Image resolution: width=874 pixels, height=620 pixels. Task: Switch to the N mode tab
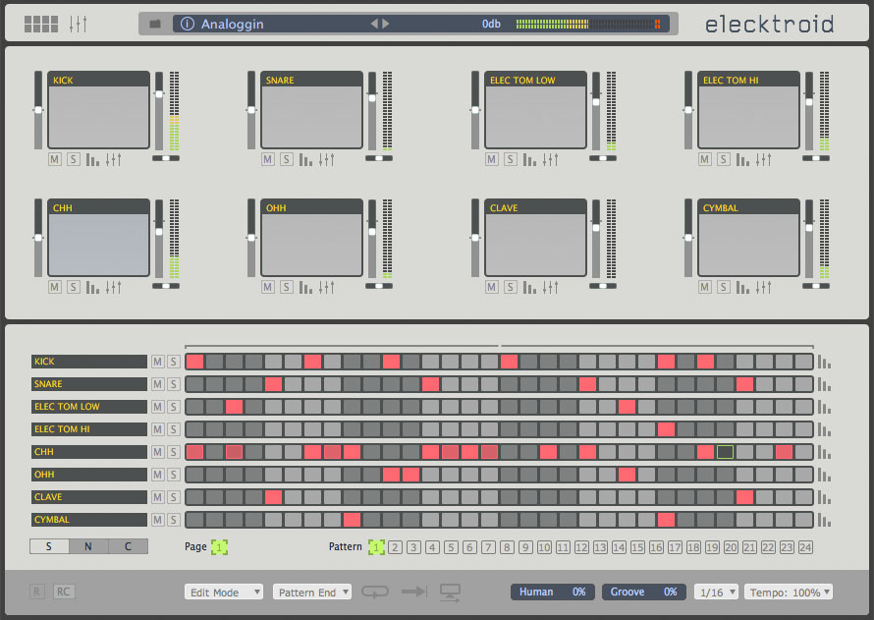pos(88,546)
